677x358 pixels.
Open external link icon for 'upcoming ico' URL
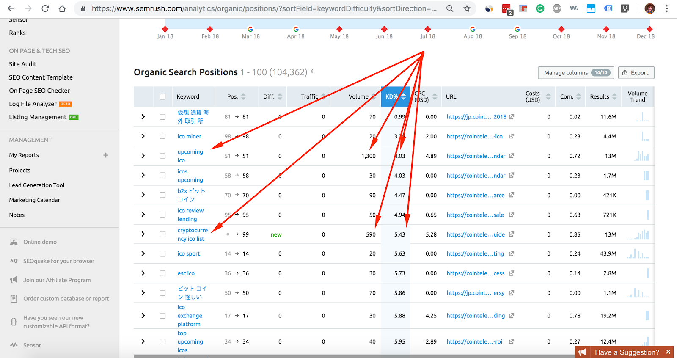click(511, 156)
